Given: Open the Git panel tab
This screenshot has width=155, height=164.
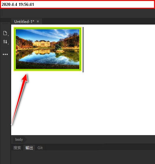Looking at the screenshot, I should [40, 148].
